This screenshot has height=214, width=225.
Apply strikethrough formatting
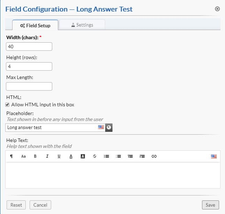click(94, 156)
